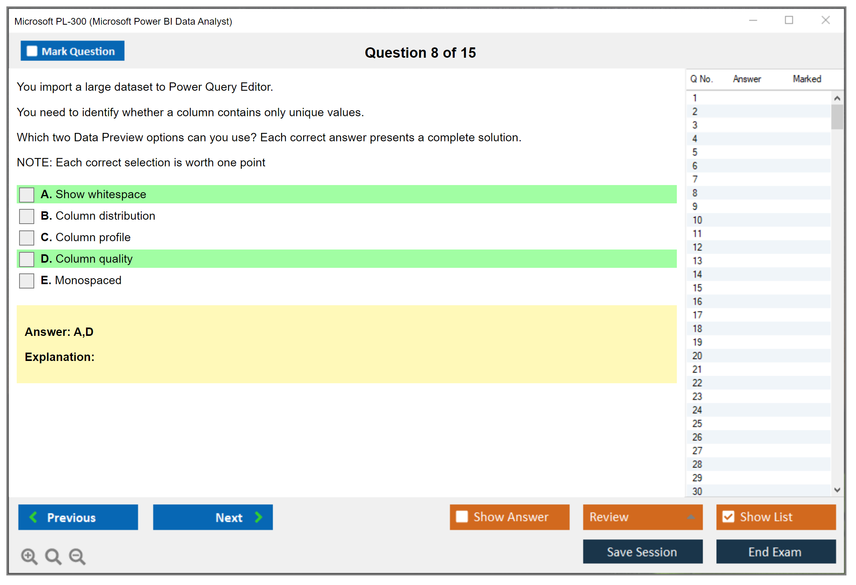
Task: Click the zoom out magnifier icon
Action: (x=77, y=556)
